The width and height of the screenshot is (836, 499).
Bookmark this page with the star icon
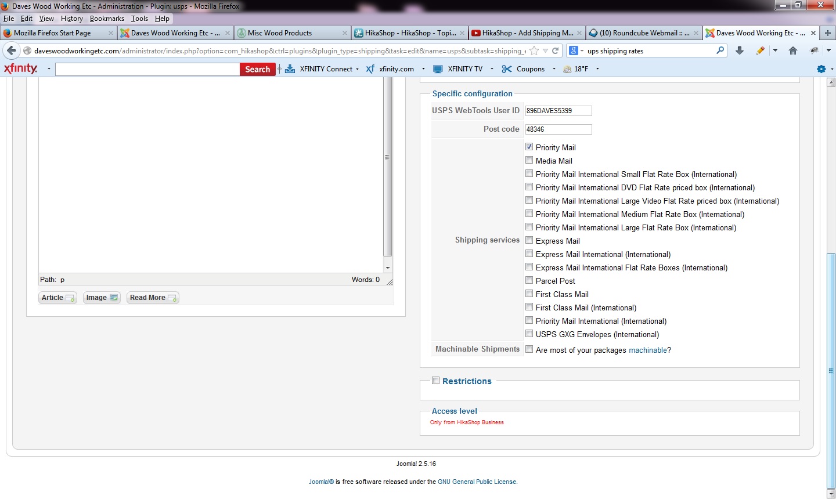coord(534,51)
